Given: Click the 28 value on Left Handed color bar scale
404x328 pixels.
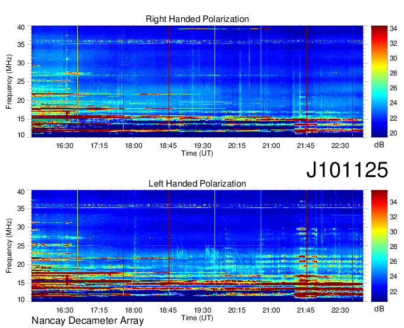Looking at the screenshot, I should [393, 247].
